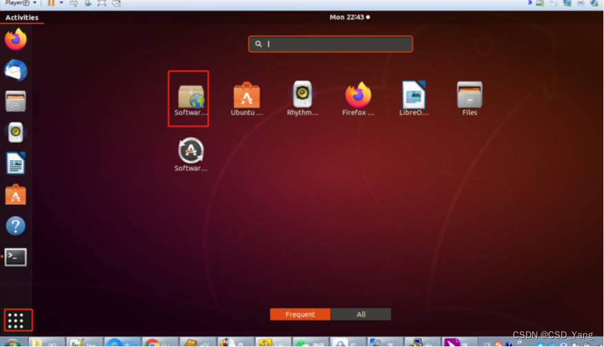Screen dimensions: 604x347
Task: Expand the arrow beside the pause button
Action: (61, 3)
